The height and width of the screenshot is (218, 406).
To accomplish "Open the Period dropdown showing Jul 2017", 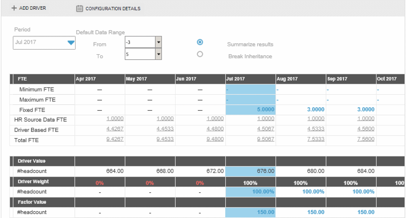I will tap(44, 43).
